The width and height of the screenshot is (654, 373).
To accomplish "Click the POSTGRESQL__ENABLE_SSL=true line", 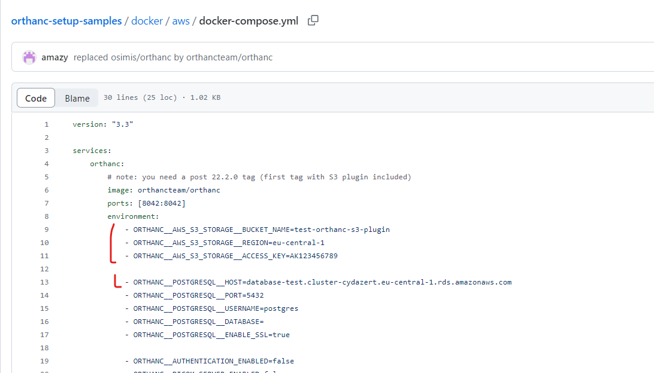I will tap(207, 335).
